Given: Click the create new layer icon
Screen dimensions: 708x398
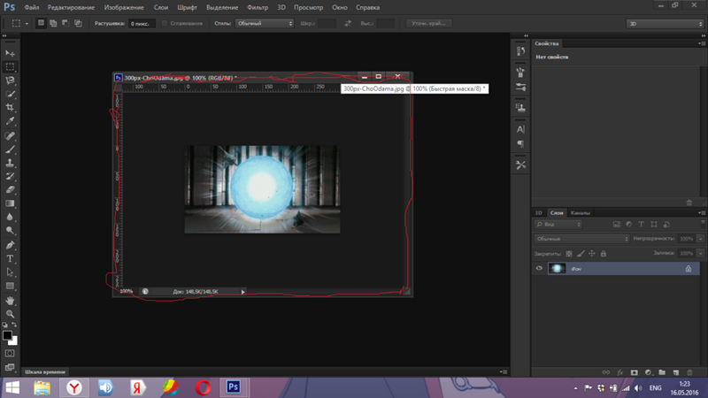Looking at the screenshot, I should (x=676, y=372).
